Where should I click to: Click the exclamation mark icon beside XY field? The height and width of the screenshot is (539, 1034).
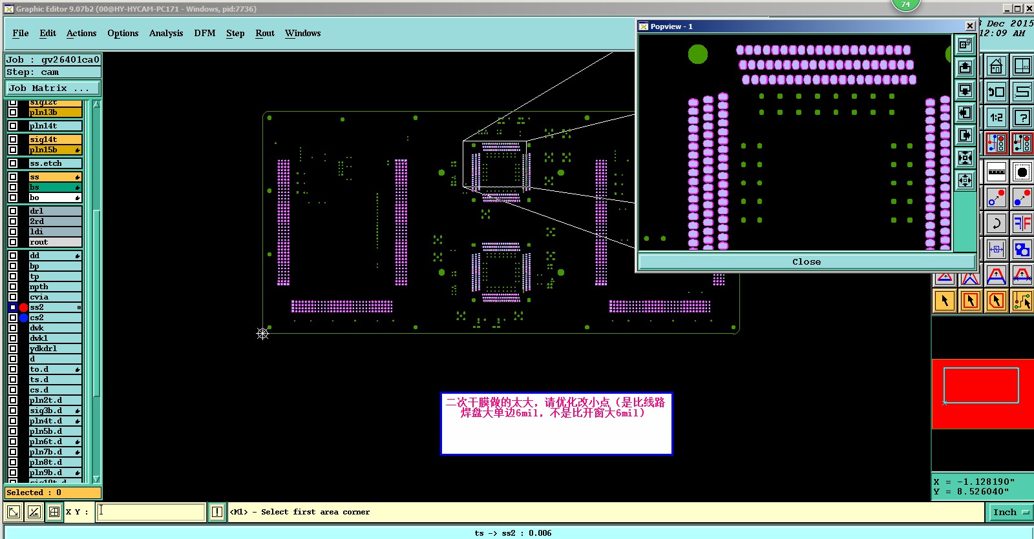click(x=217, y=512)
